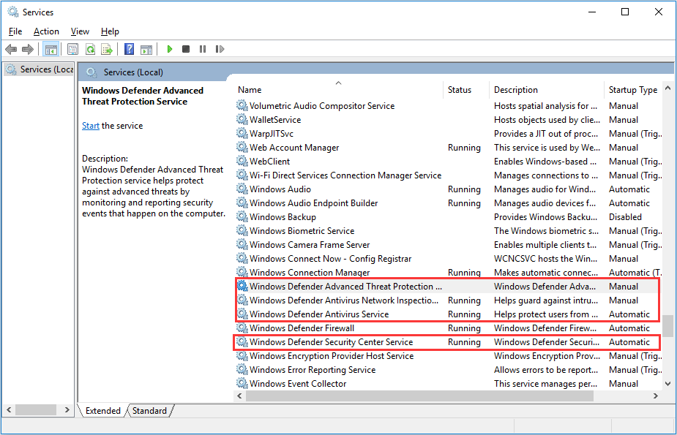Click the Stop Service square icon
Viewport: 677px width, 435px height.
(186, 49)
